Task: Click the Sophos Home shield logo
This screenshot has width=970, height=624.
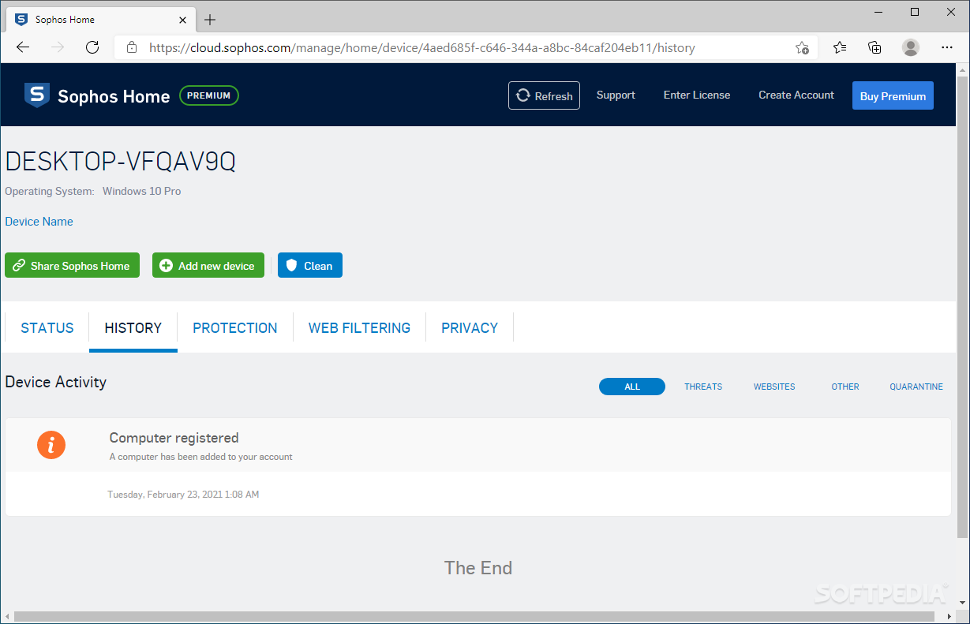Action: [x=37, y=95]
